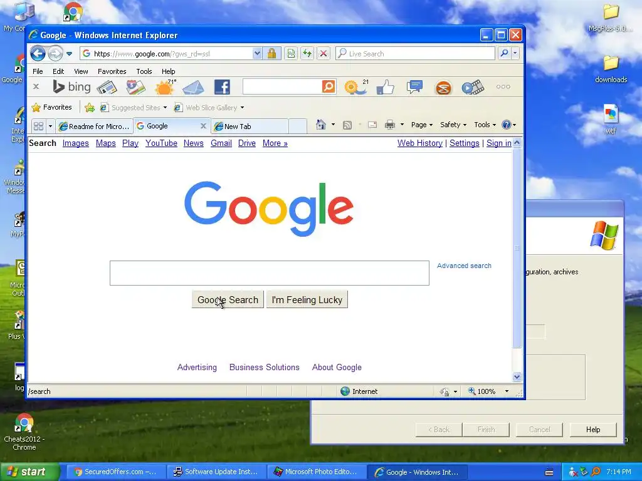Open the Edit menu
The width and height of the screenshot is (642, 481).
click(x=58, y=71)
